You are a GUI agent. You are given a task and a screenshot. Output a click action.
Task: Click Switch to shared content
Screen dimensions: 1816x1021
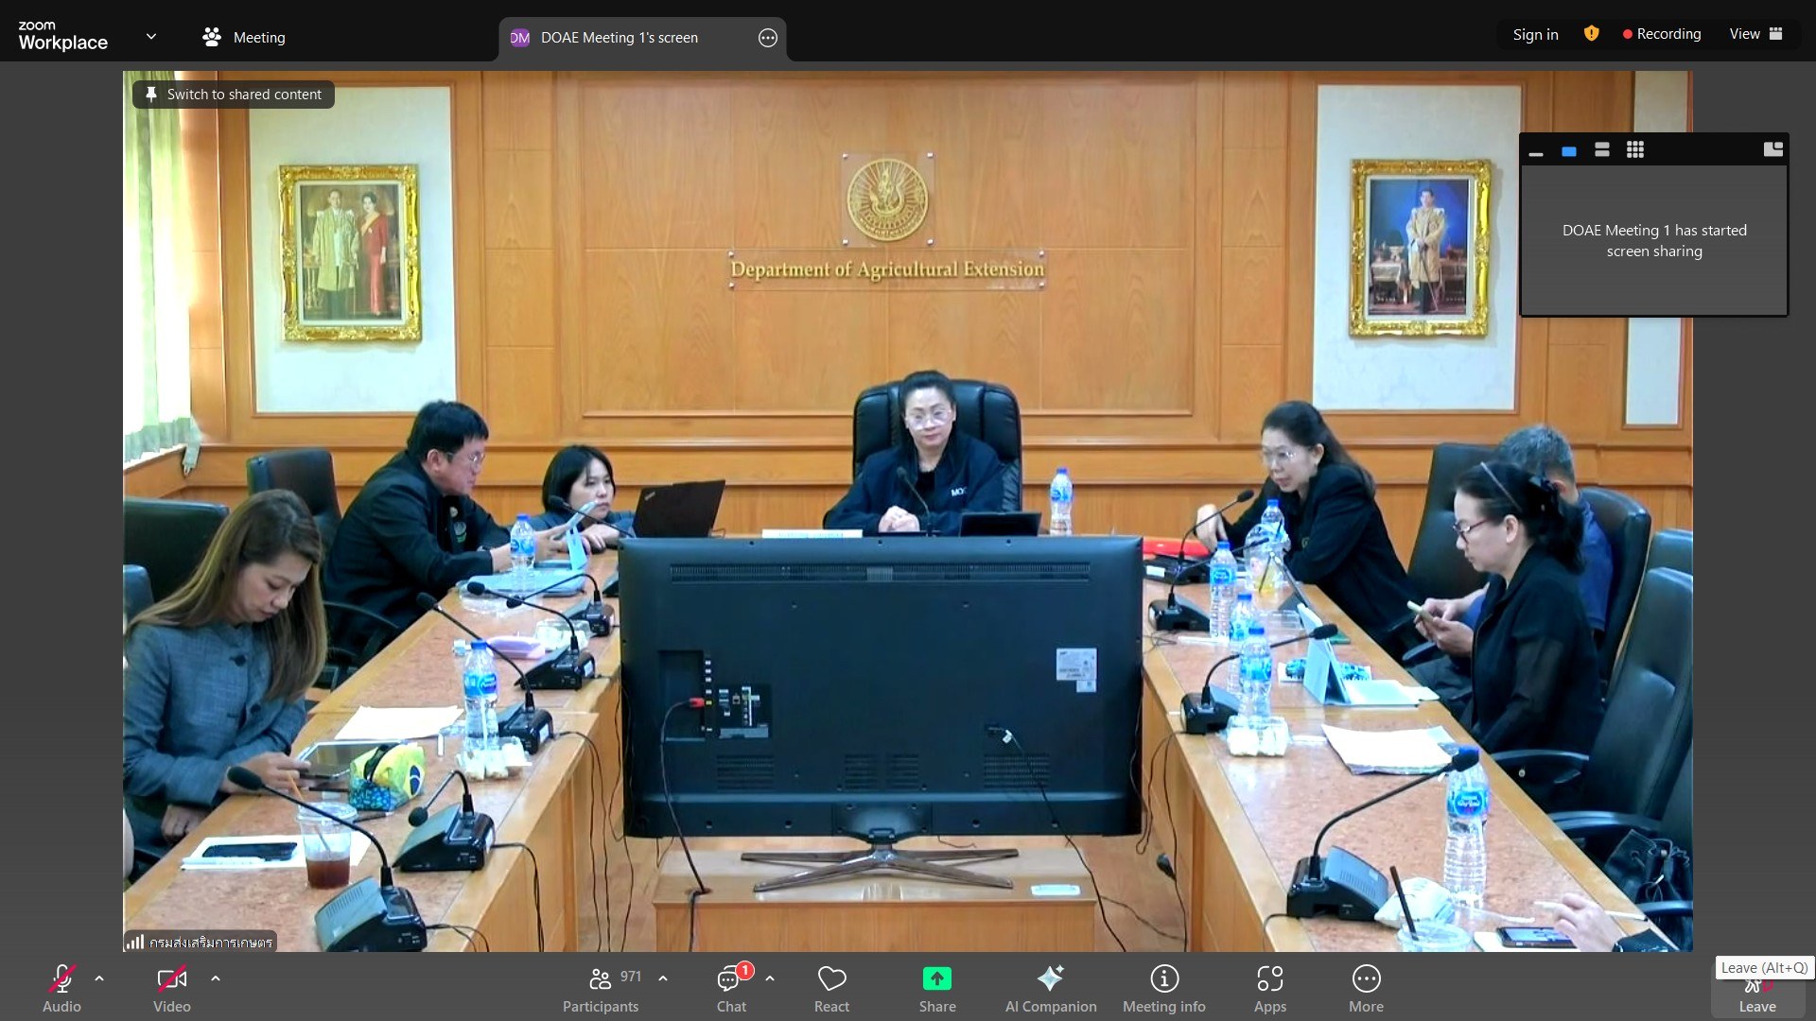point(234,95)
